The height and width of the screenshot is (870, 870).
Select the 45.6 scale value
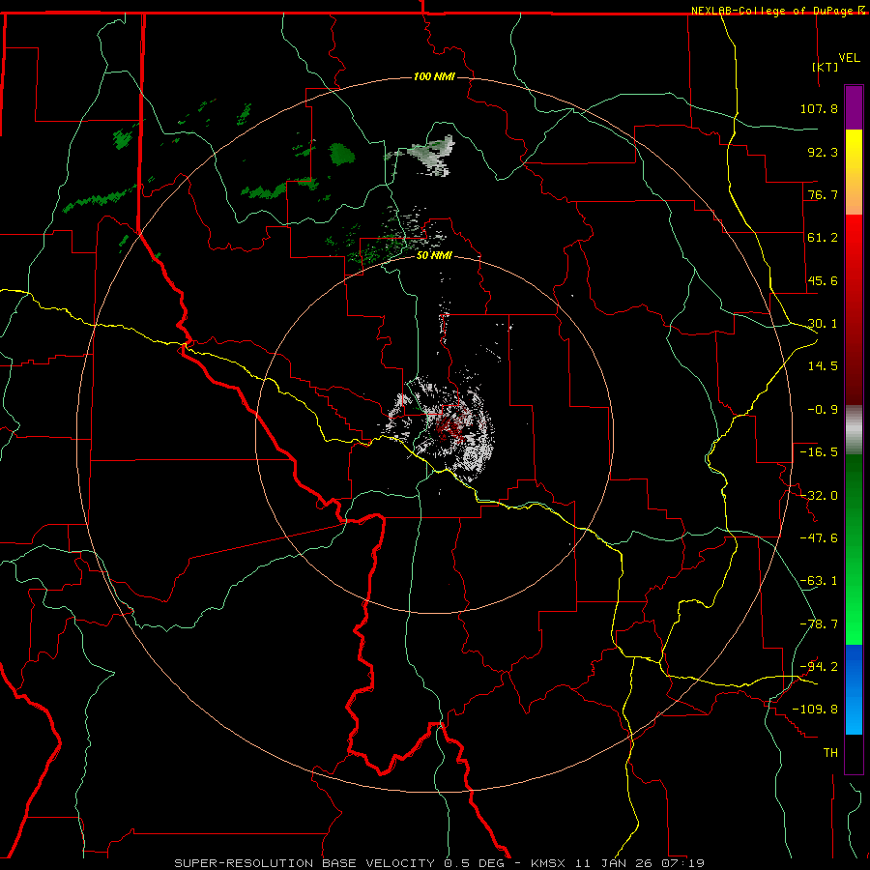823,280
